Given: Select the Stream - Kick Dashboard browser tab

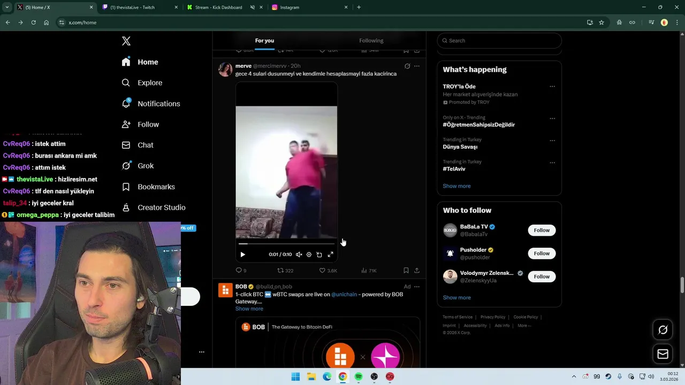Looking at the screenshot, I should pos(225,7).
